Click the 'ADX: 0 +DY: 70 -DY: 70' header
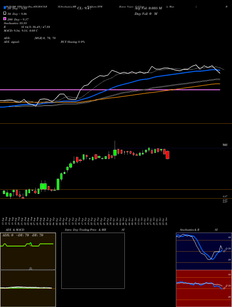Screen dimensions: 232x307 [x=22, y=235]
